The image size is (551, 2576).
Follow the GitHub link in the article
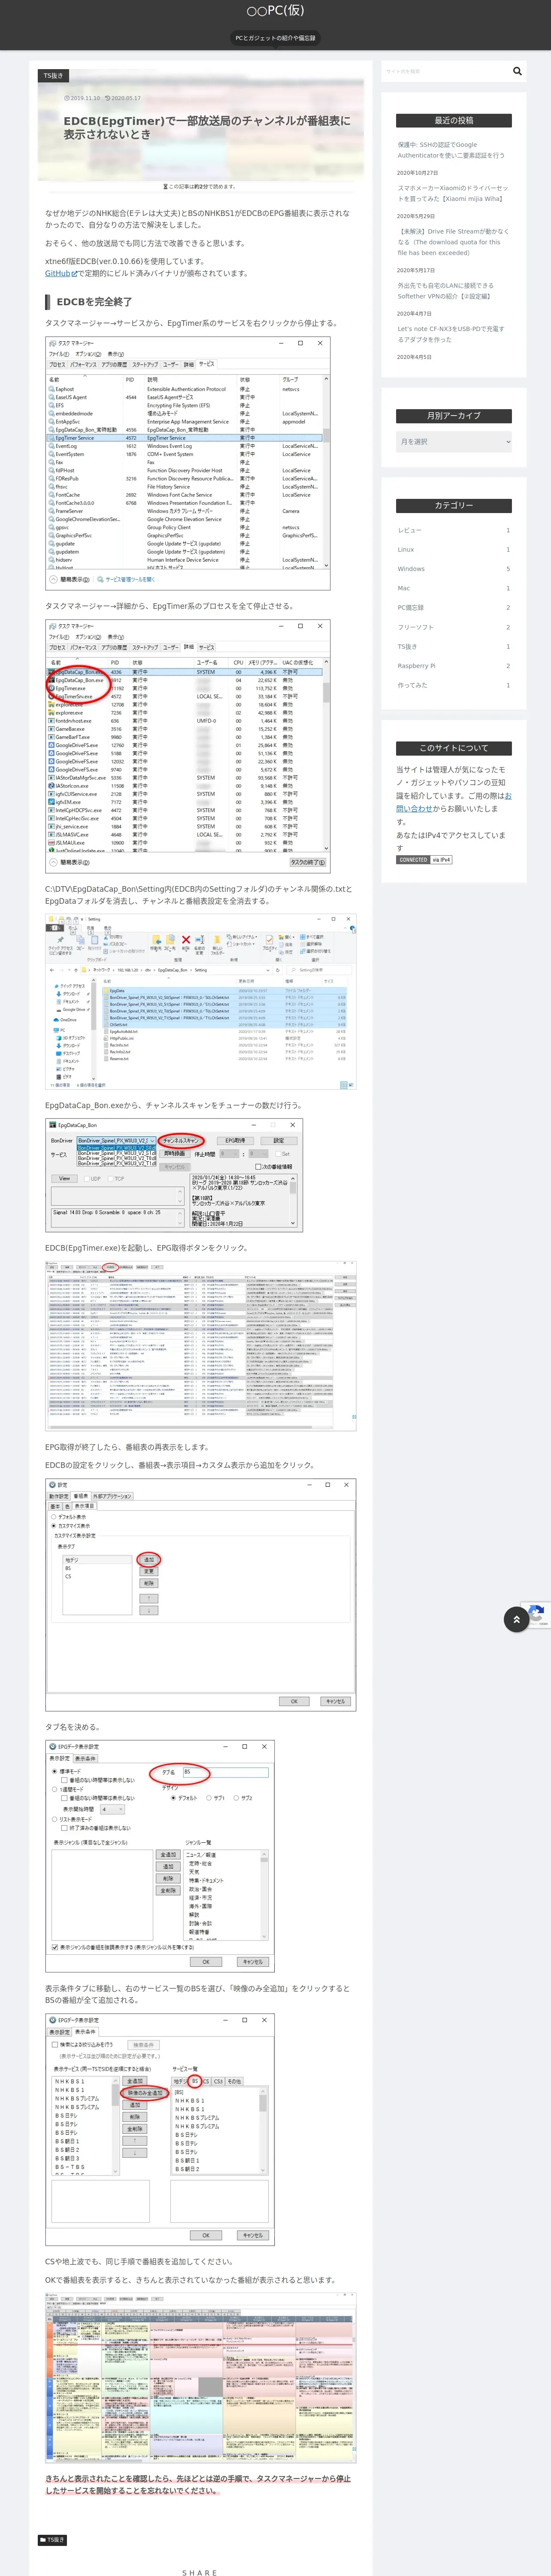[x=60, y=273]
